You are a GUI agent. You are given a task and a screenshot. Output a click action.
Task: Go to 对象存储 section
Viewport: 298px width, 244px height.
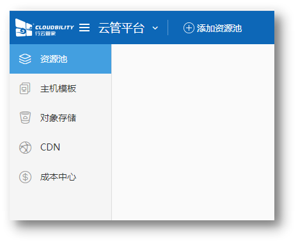60,118
